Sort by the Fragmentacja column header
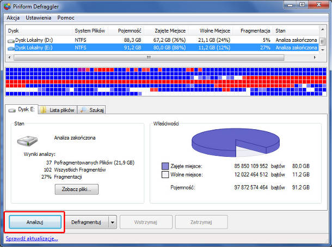The height and width of the screenshot is (247, 332). click(253, 30)
